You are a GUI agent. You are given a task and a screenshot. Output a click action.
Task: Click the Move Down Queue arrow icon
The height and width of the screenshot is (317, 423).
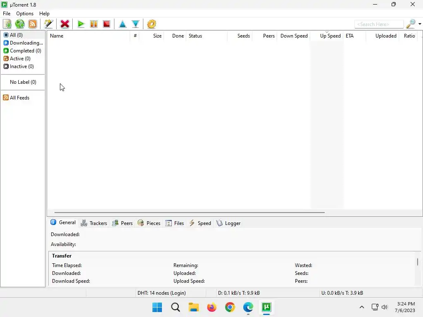[x=135, y=24]
